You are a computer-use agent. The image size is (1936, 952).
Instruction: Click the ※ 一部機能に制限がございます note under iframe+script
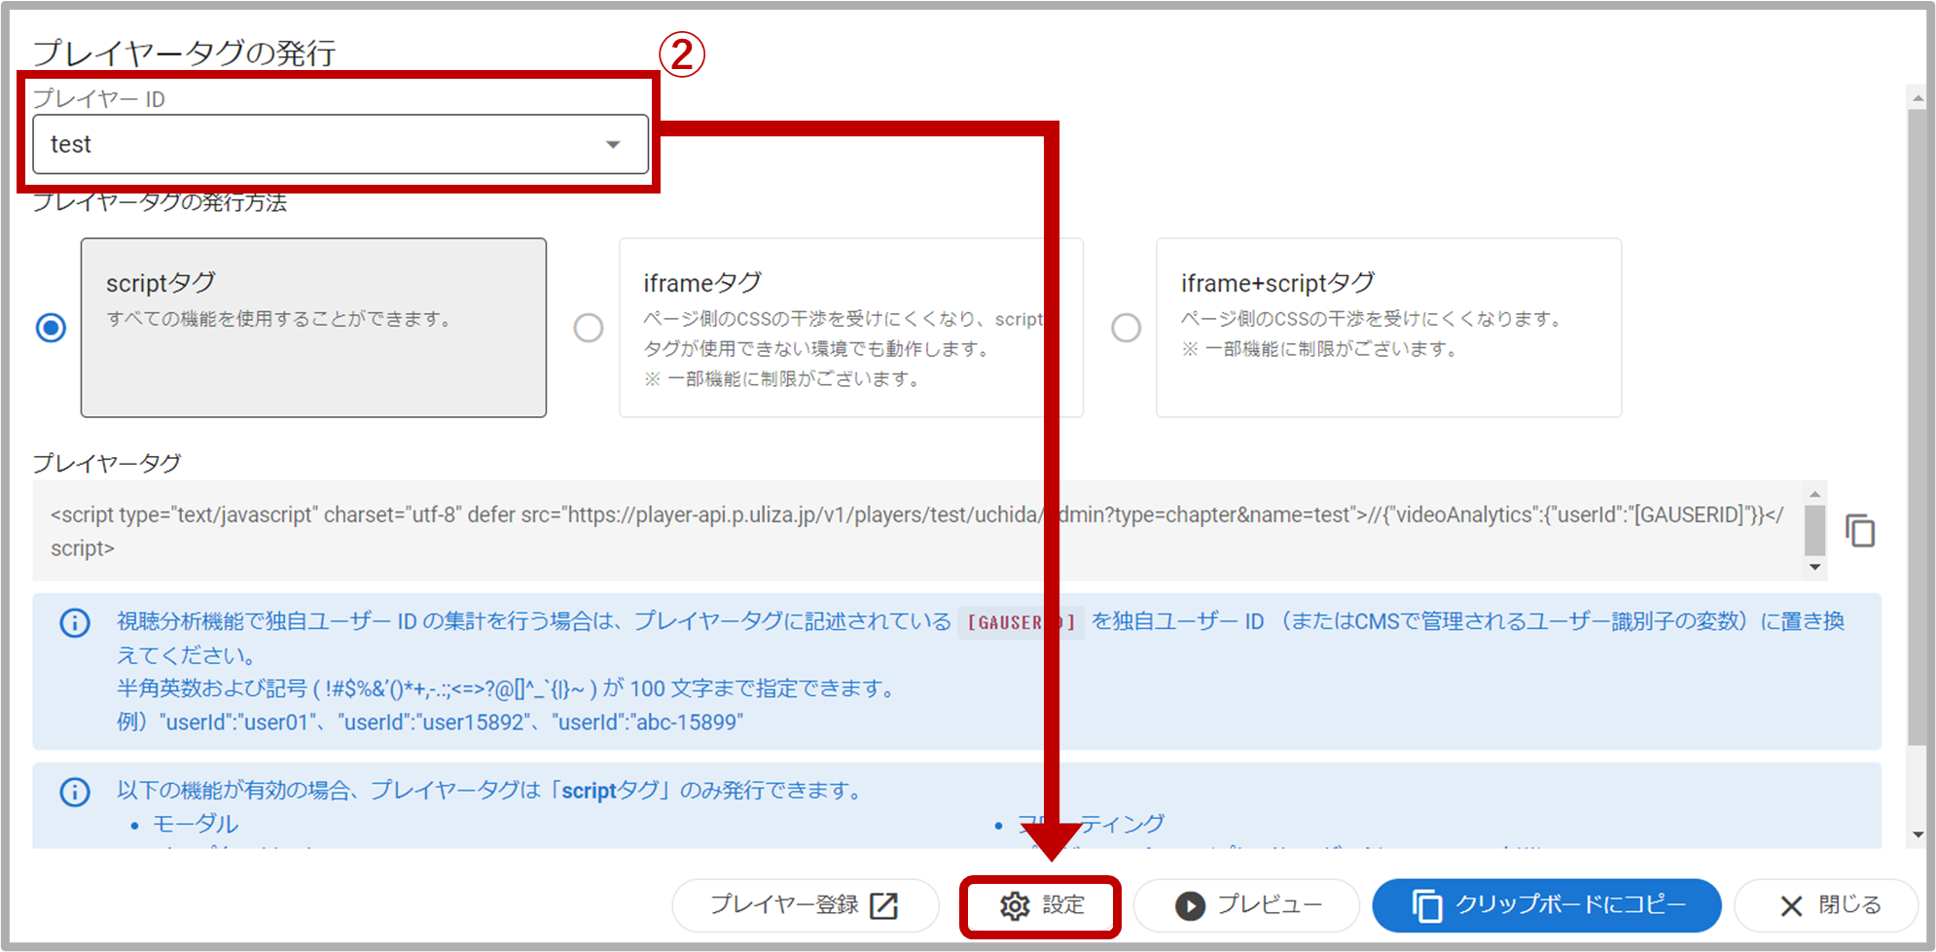tap(1319, 348)
